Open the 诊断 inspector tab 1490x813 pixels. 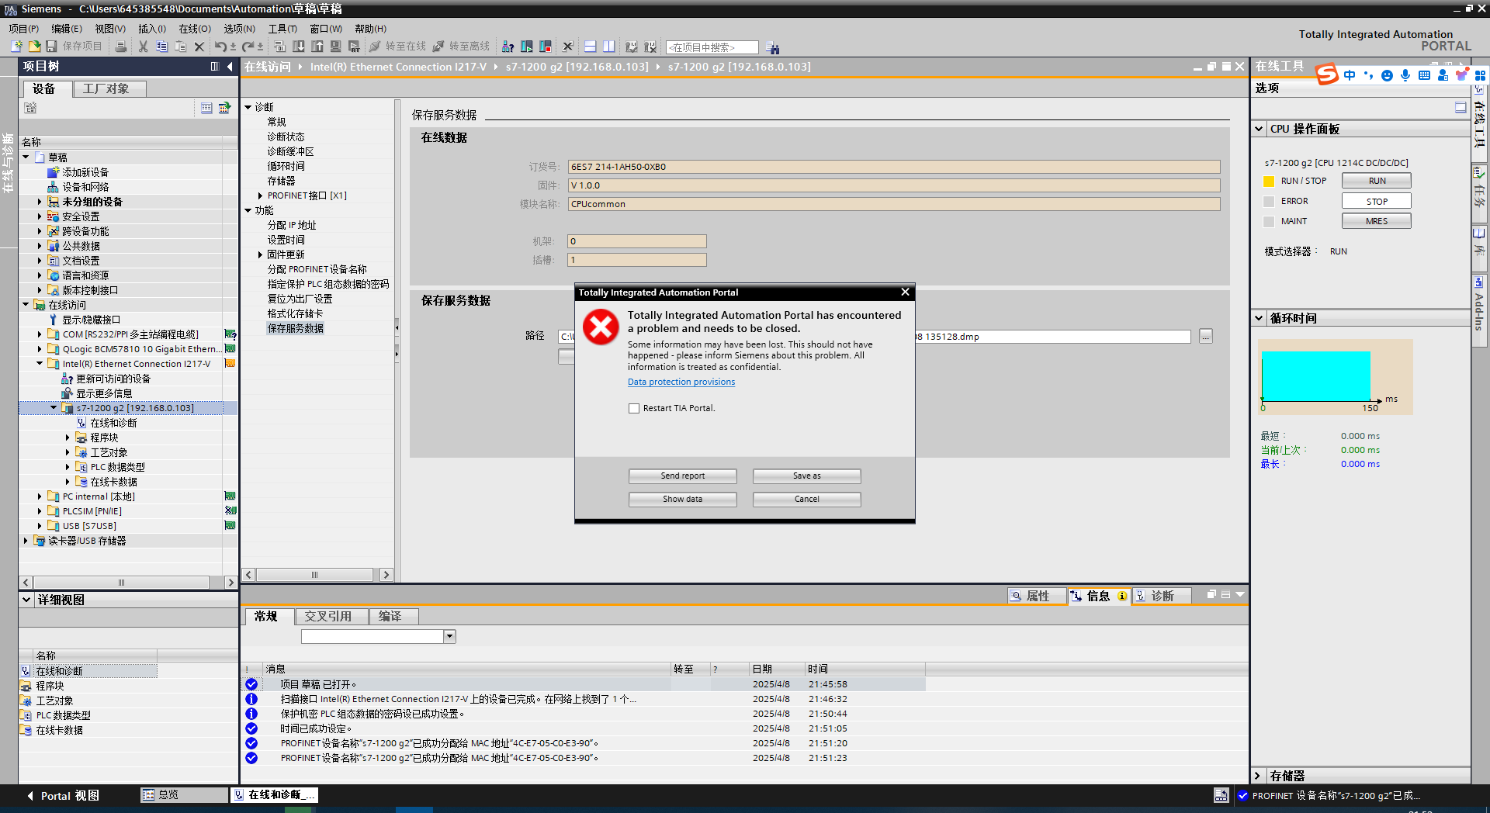tap(1162, 596)
